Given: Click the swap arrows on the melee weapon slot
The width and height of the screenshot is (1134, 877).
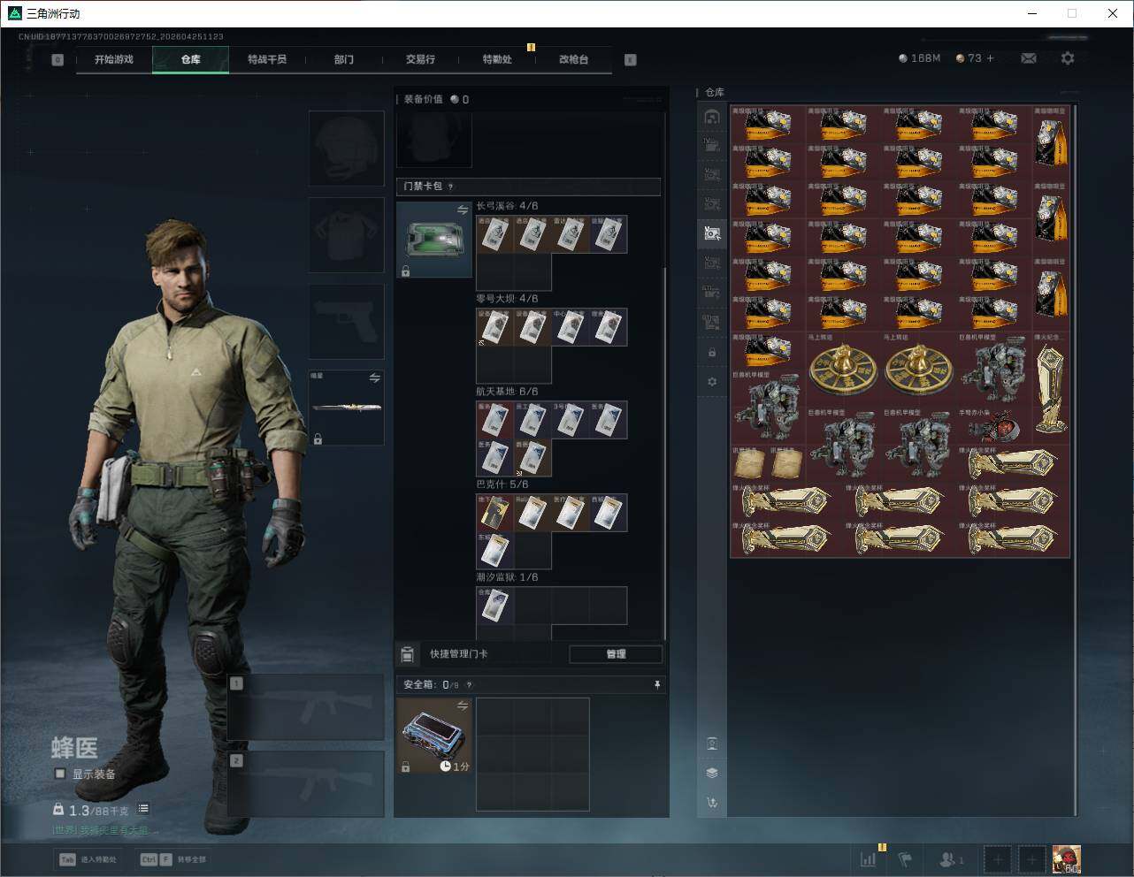Looking at the screenshot, I should (x=375, y=378).
